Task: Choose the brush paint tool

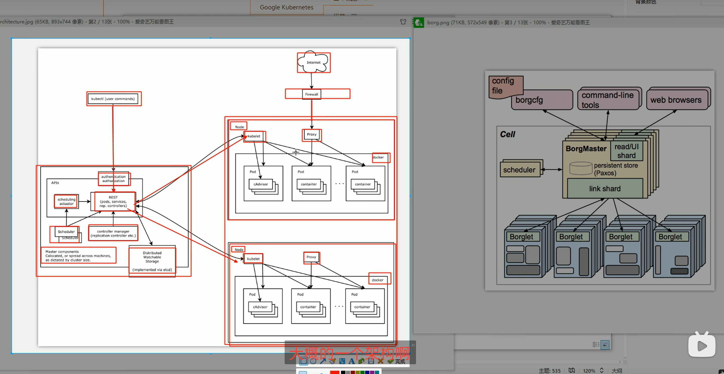Action: [x=333, y=361]
